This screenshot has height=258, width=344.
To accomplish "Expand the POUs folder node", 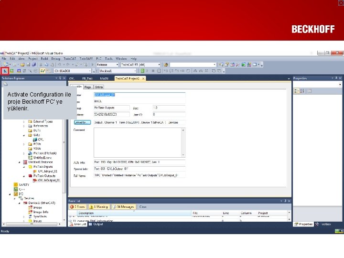I will (24, 144).
